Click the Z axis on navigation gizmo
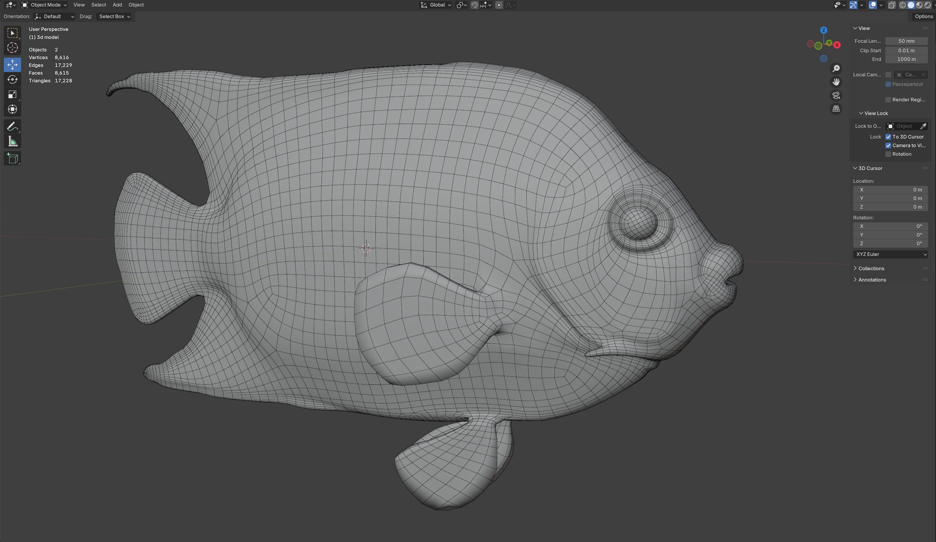Image resolution: width=936 pixels, height=542 pixels. [823, 30]
